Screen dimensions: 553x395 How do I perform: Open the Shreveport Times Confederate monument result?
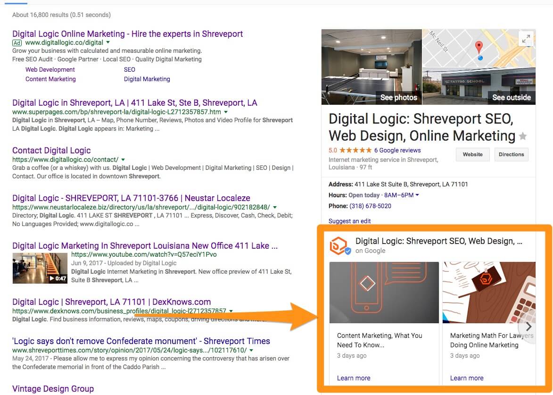pyautogui.click(x=141, y=341)
